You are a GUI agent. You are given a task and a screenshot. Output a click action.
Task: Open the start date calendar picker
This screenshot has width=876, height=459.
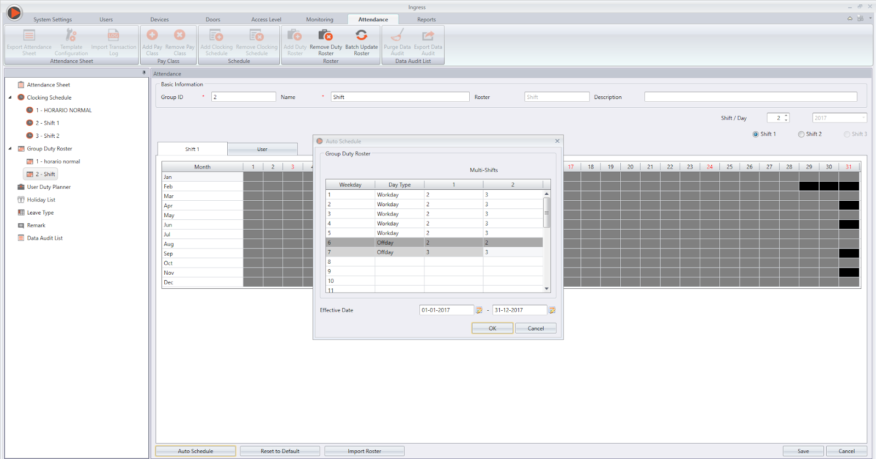[x=479, y=310]
